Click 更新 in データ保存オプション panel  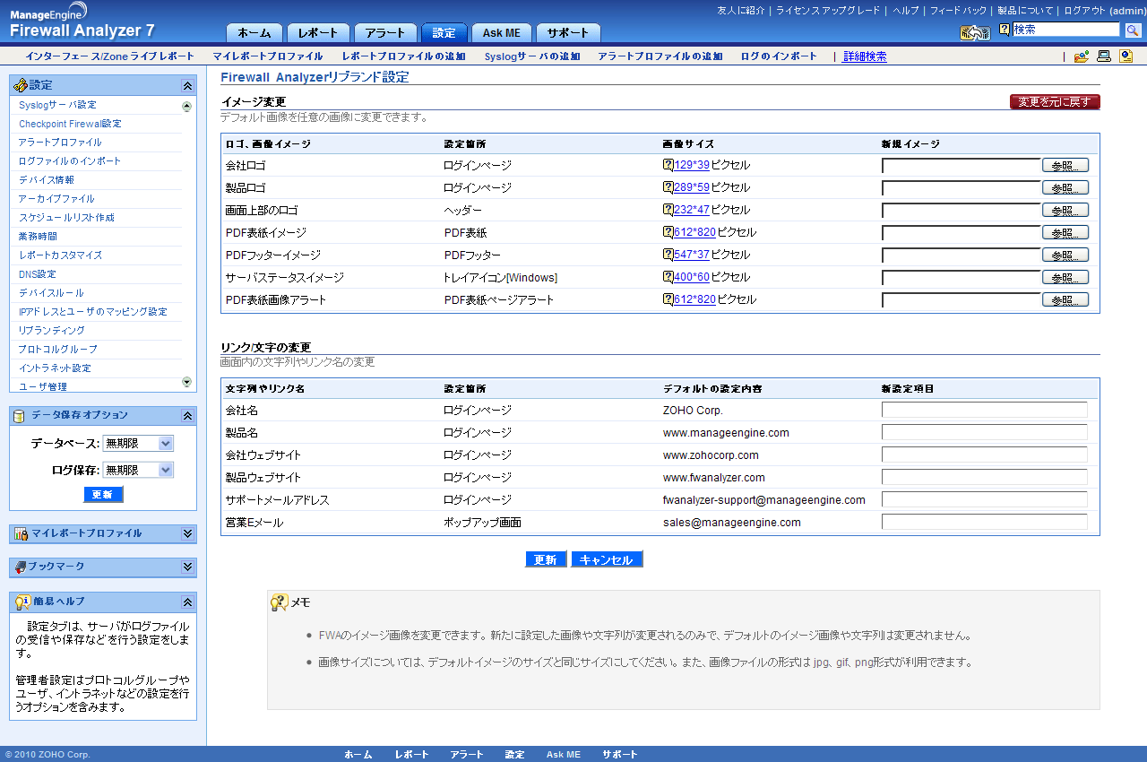point(103,494)
